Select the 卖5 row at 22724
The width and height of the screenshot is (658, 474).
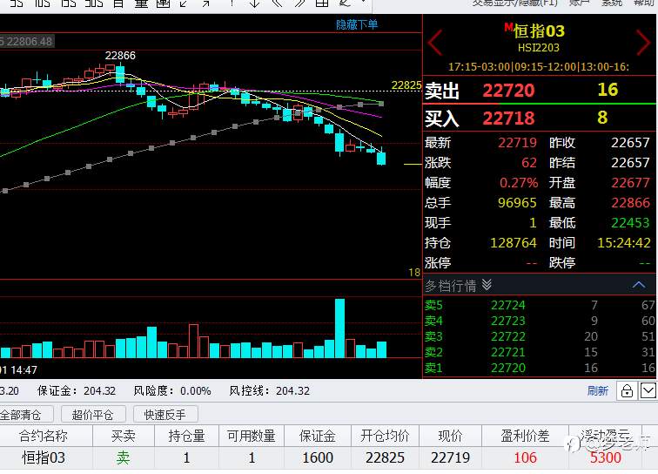540,305
